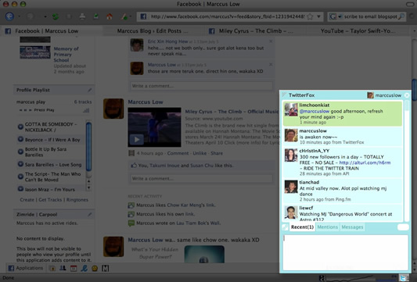Open the friends icon in the Facebook bottom bar

pyautogui.click(x=63, y=268)
